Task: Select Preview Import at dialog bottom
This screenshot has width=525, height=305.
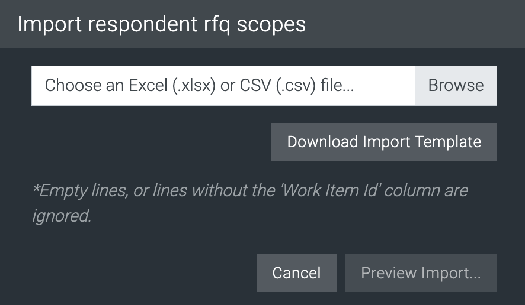Action: (x=421, y=273)
